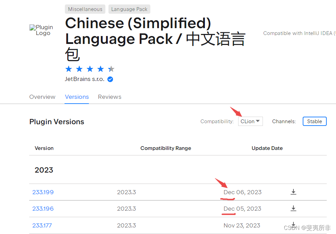This screenshot has height=234, width=336.
Task: Select the Versions tab
Action: pyautogui.click(x=77, y=97)
